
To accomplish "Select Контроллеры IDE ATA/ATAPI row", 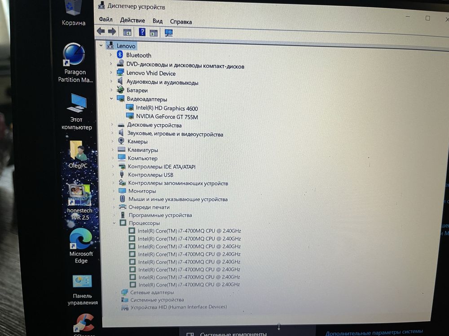I will click(157, 166).
